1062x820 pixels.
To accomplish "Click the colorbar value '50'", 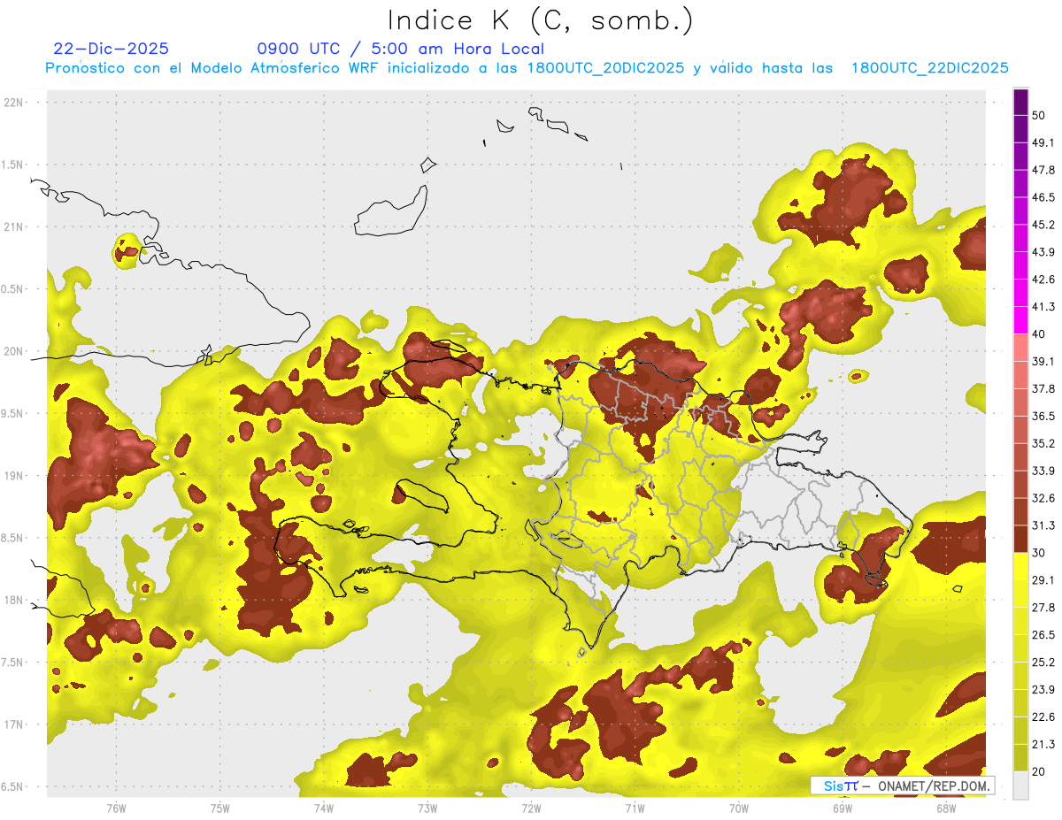I will tap(1039, 116).
